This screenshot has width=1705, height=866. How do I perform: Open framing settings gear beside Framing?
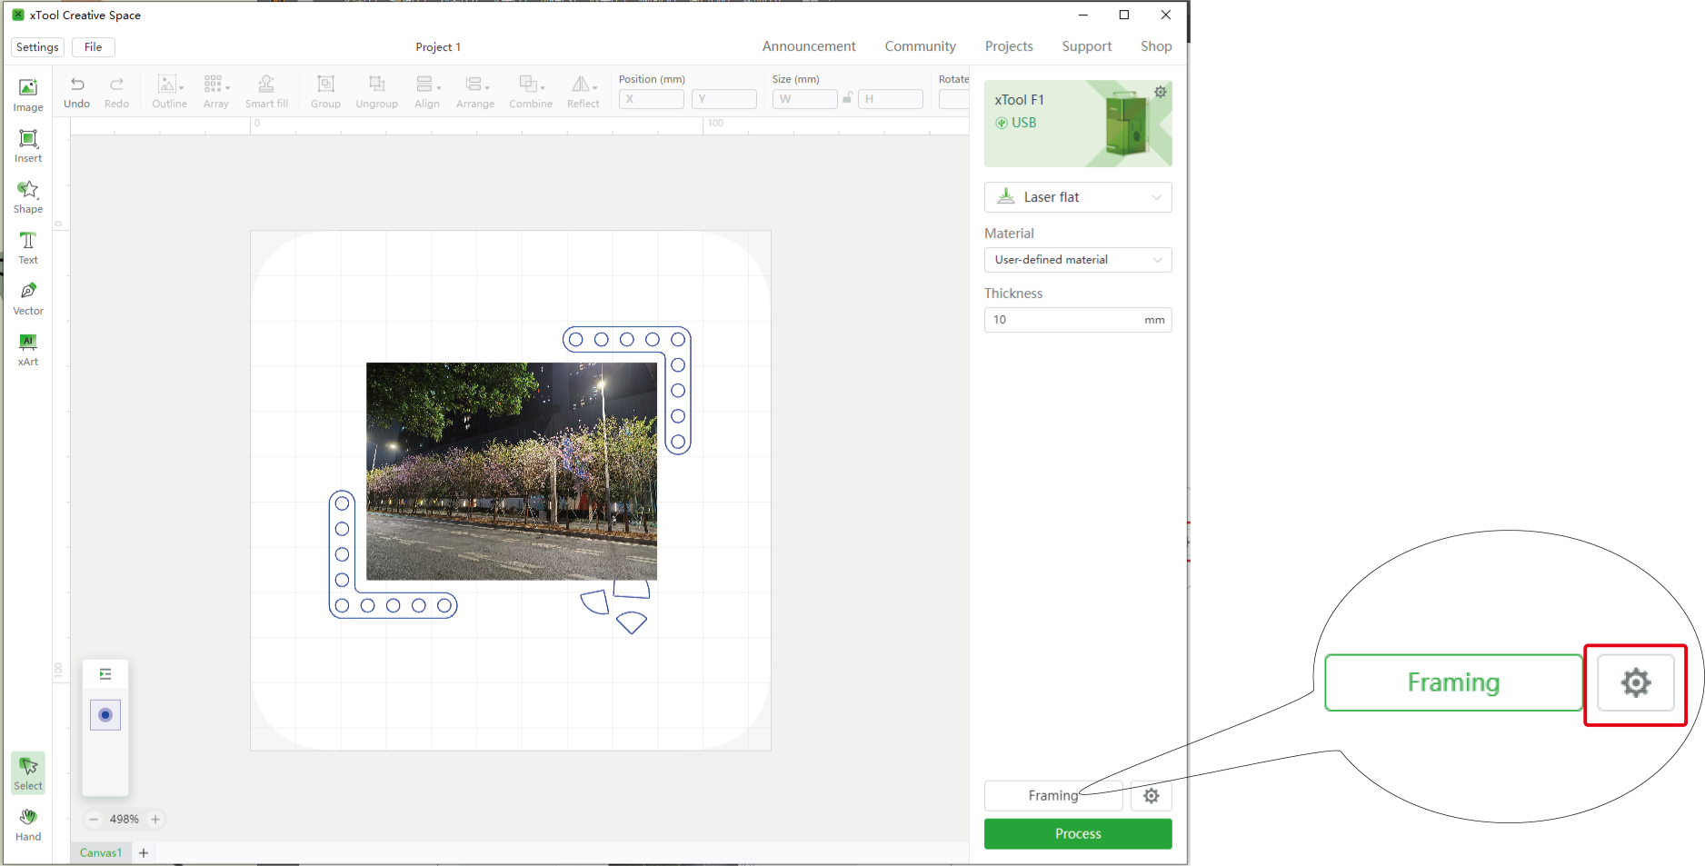click(x=1151, y=796)
